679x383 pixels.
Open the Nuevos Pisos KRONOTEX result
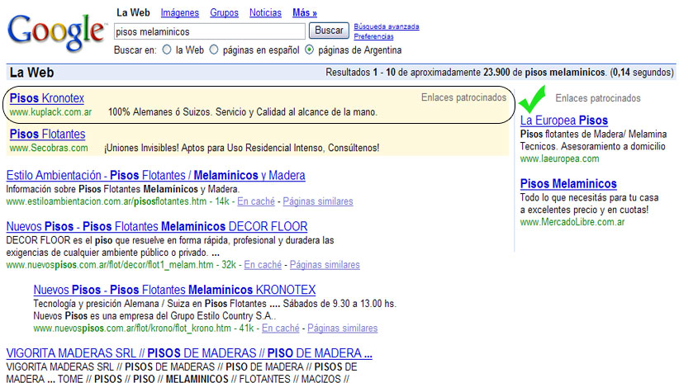click(x=174, y=290)
